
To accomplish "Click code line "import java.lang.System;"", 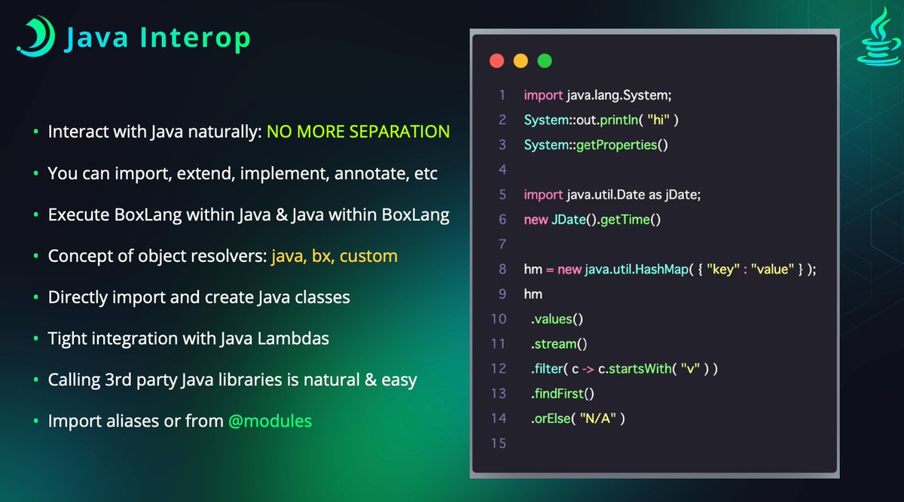I will (x=597, y=96).
